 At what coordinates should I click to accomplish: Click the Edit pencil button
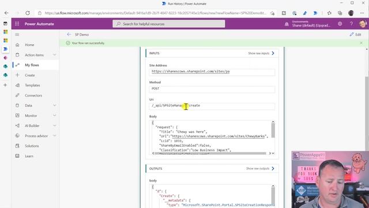355,35
